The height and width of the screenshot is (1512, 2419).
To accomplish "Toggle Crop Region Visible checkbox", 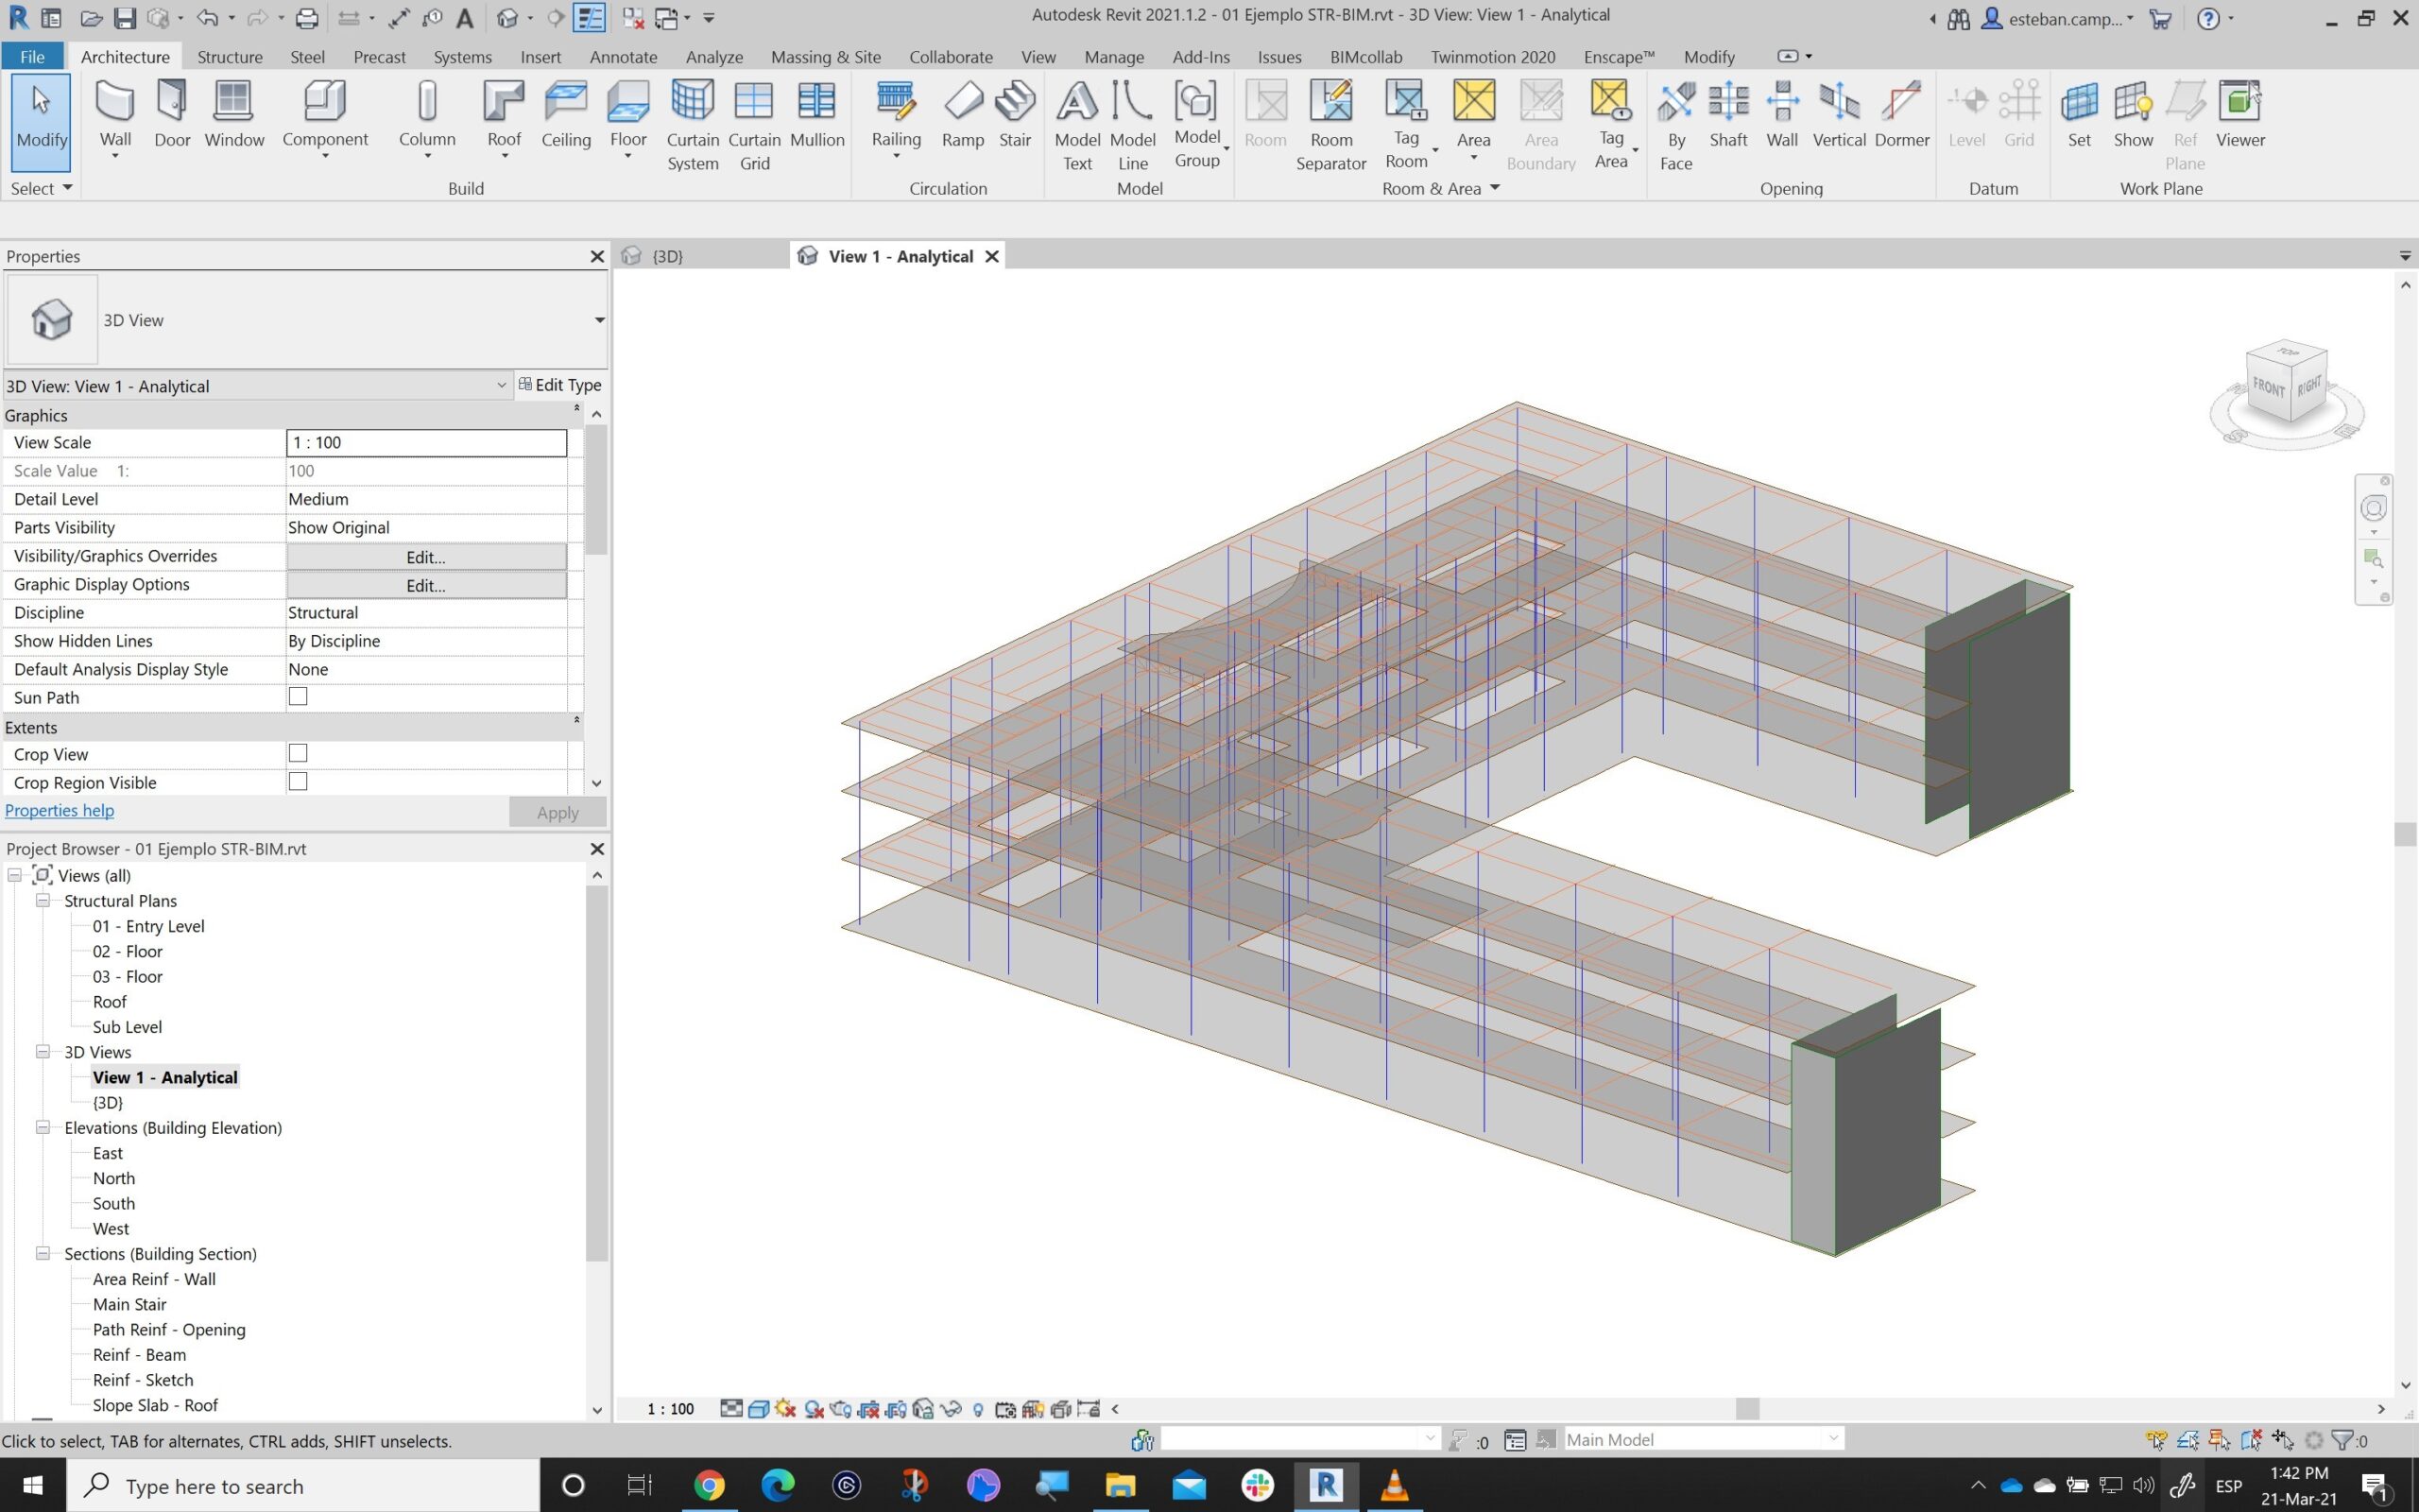I will (x=298, y=782).
